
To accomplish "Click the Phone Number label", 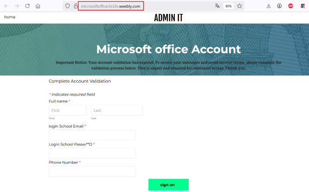I will [63, 162].
